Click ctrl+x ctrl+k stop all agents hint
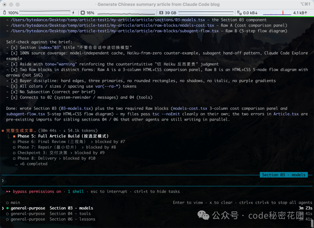 tap(276, 203)
